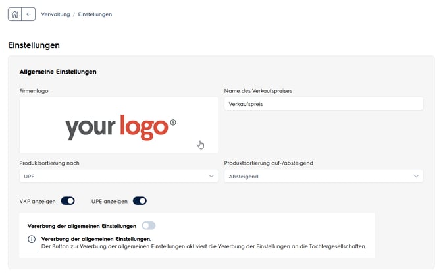
Task: Click the Firmenlogo field label
Action: (x=34, y=91)
